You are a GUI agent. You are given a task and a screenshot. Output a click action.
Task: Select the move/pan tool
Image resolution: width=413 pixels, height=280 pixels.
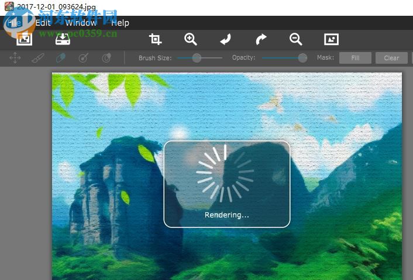coord(15,58)
